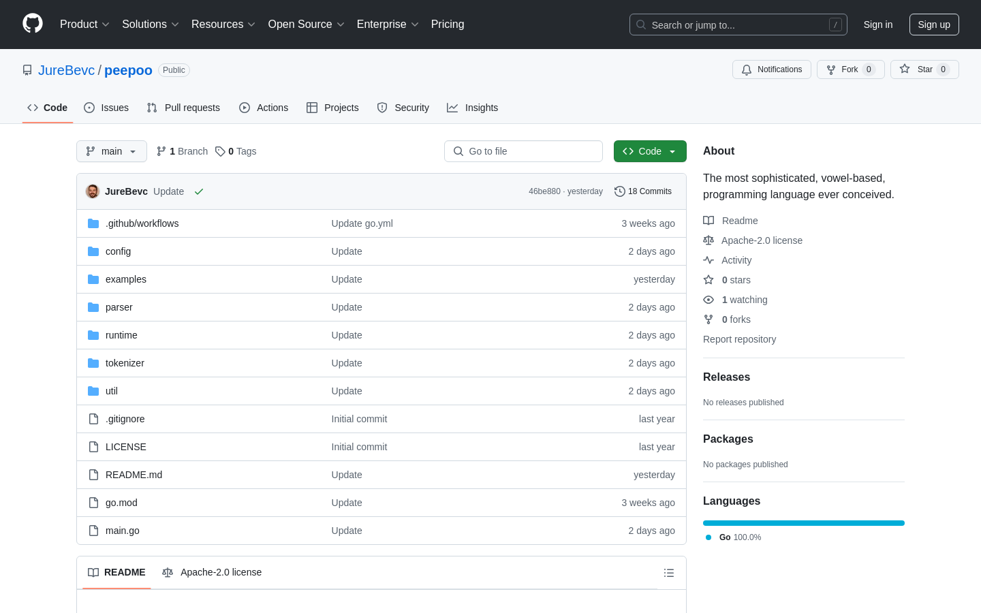Open the LICENSE file
Screen dimensions: 981x613
coord(126,447)
